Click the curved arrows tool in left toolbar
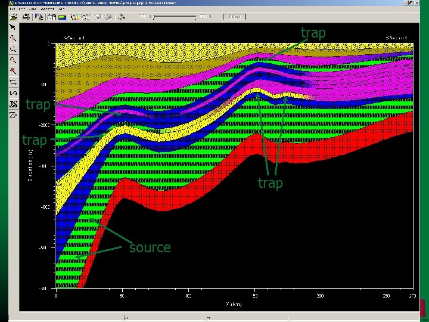The height and width of the screenshot is (322, 429). (x=13, y=93)
